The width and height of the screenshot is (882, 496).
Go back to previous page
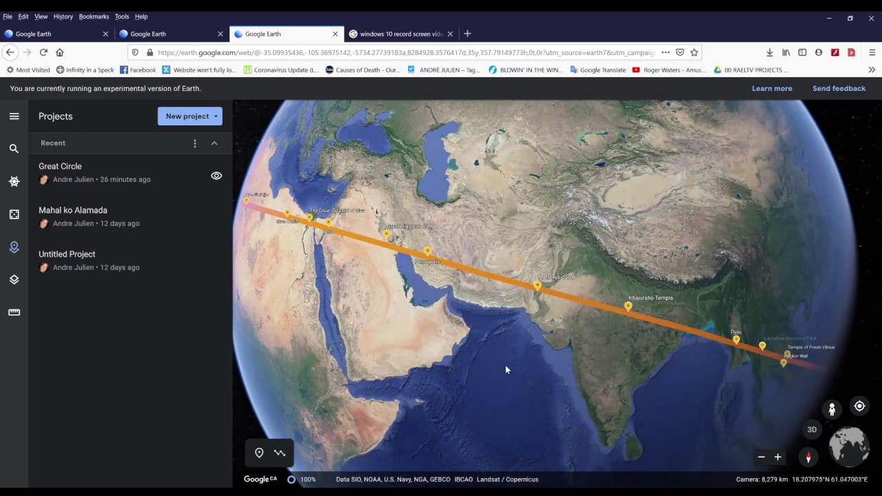(x=10, y=52)
